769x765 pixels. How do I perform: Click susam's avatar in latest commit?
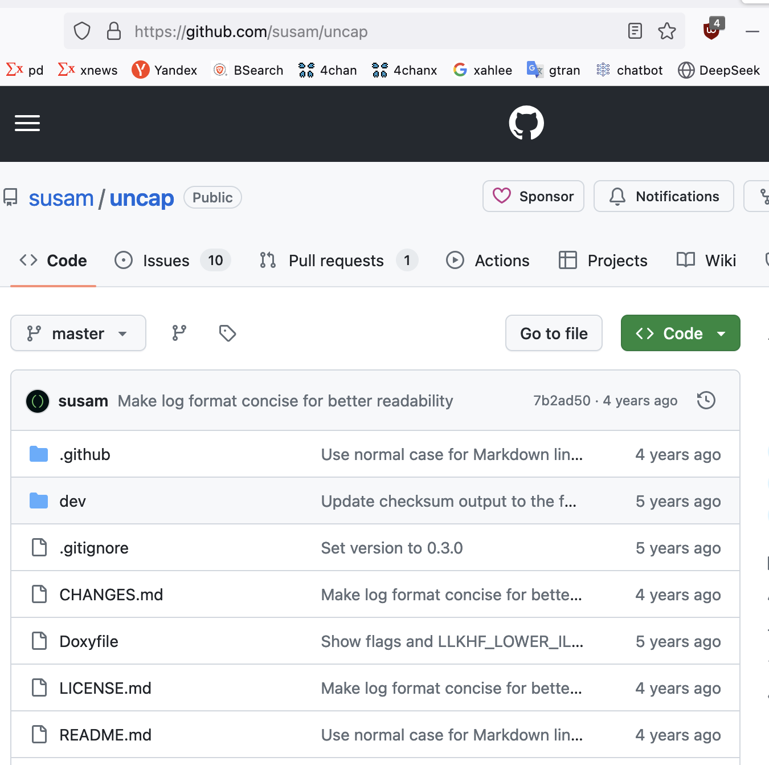(x=38, y=401)
